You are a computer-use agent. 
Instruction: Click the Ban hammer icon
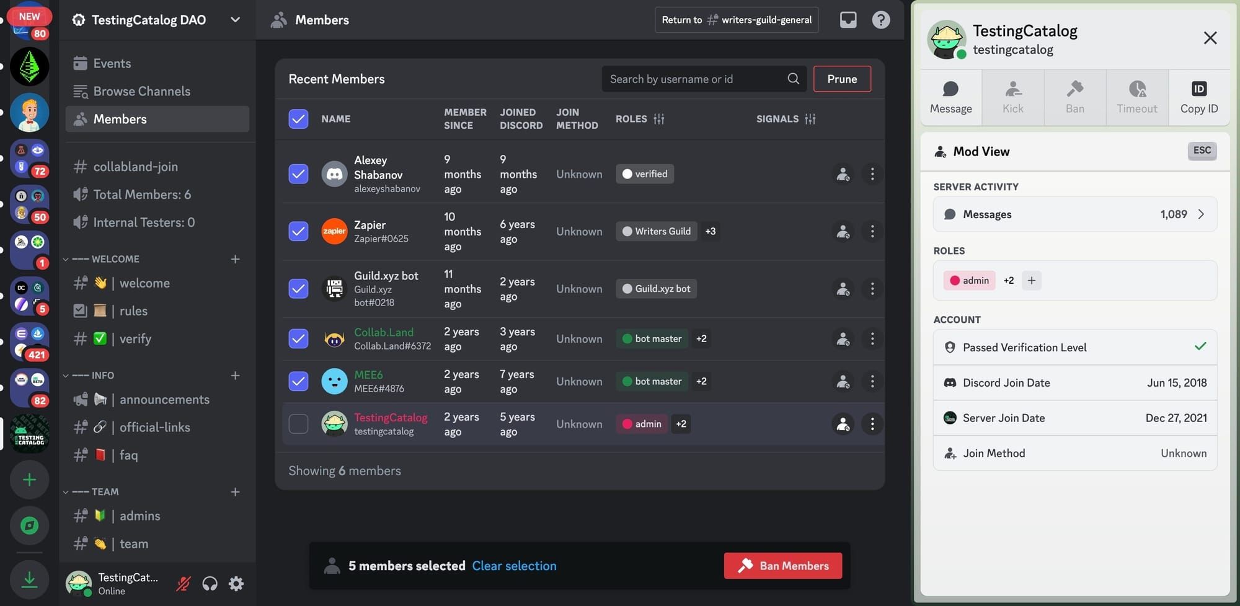(1074, 97)
